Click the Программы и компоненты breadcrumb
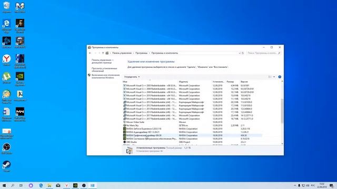 click(165, 53)
